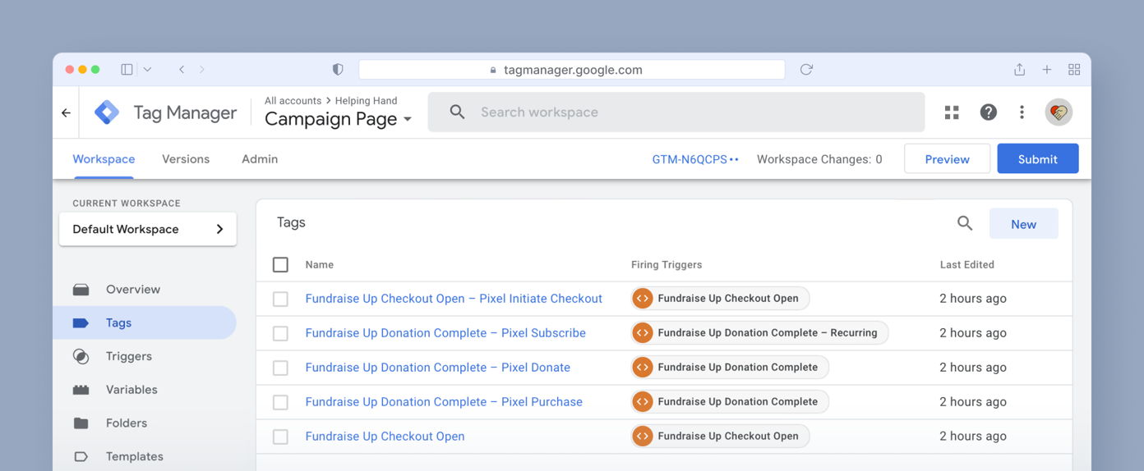1144x471 pixels.
Task: Switch to the Workspace tab
Action: [104, 159]
